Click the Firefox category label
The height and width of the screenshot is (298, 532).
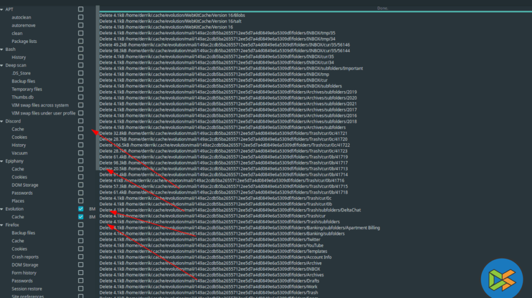(x=12, y=225)
